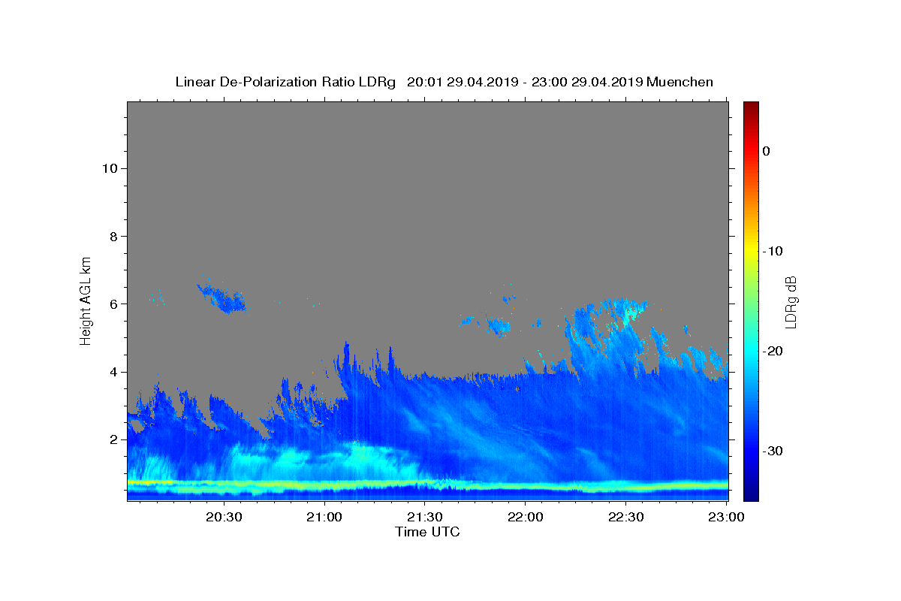The height and width of the screenshot is (601, 901).
Task: Click the 22:30 time tick label
Action: (x=625, y=517)
